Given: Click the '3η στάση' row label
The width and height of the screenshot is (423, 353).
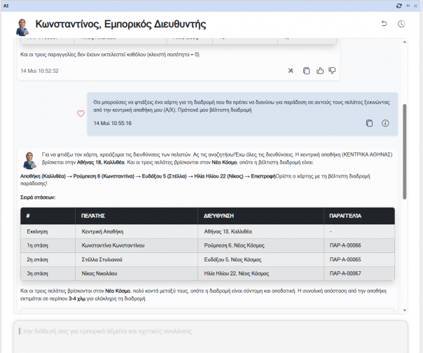Looking at the screenshot, I should point(37,273).
